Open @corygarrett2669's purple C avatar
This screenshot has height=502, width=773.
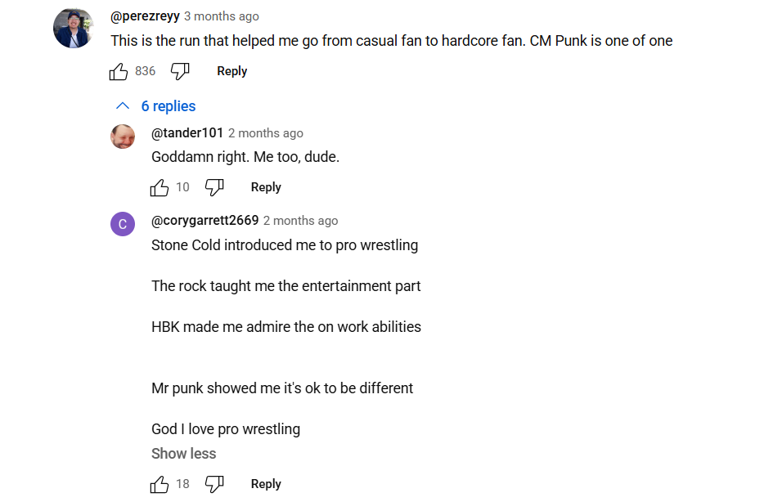click(123, 224)
